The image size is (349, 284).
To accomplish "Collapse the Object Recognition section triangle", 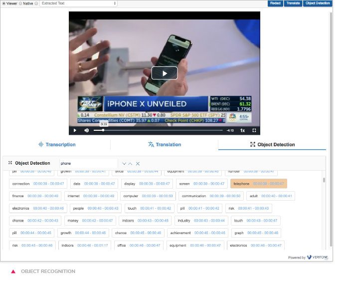I will pos(13,272).
